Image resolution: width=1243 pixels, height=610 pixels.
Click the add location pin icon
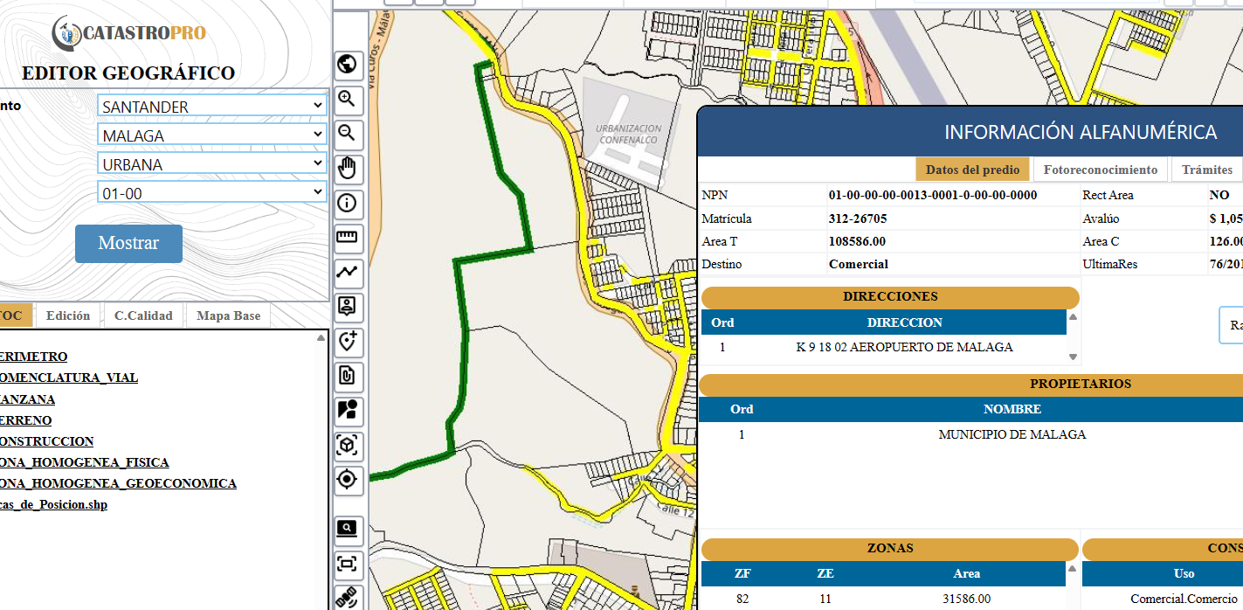(348, 342)
